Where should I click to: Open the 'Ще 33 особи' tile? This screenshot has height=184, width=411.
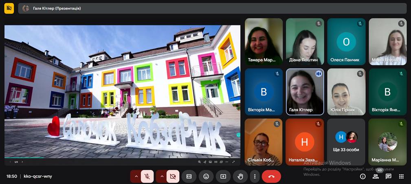coord(346,142)
